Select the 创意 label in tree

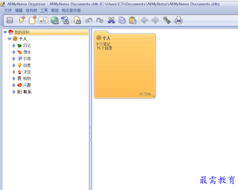[x=27, y=65]
